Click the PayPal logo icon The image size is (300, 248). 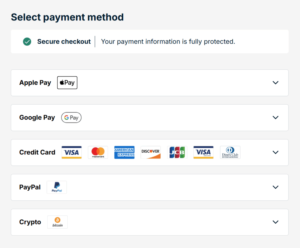coord(57,187)
